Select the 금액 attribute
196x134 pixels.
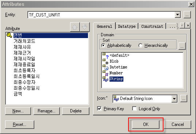(x=18, y=94)
